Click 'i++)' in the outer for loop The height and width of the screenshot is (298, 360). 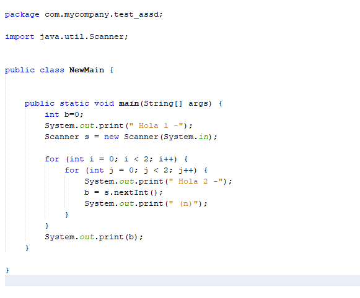pyautogui.click(x=168, y=159)
